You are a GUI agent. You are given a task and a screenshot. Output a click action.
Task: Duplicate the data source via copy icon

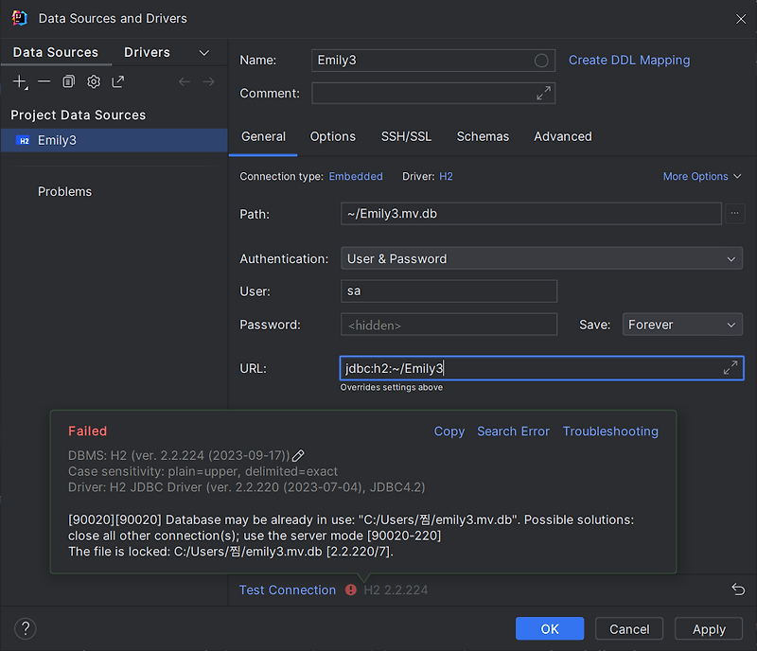[68, 82]
